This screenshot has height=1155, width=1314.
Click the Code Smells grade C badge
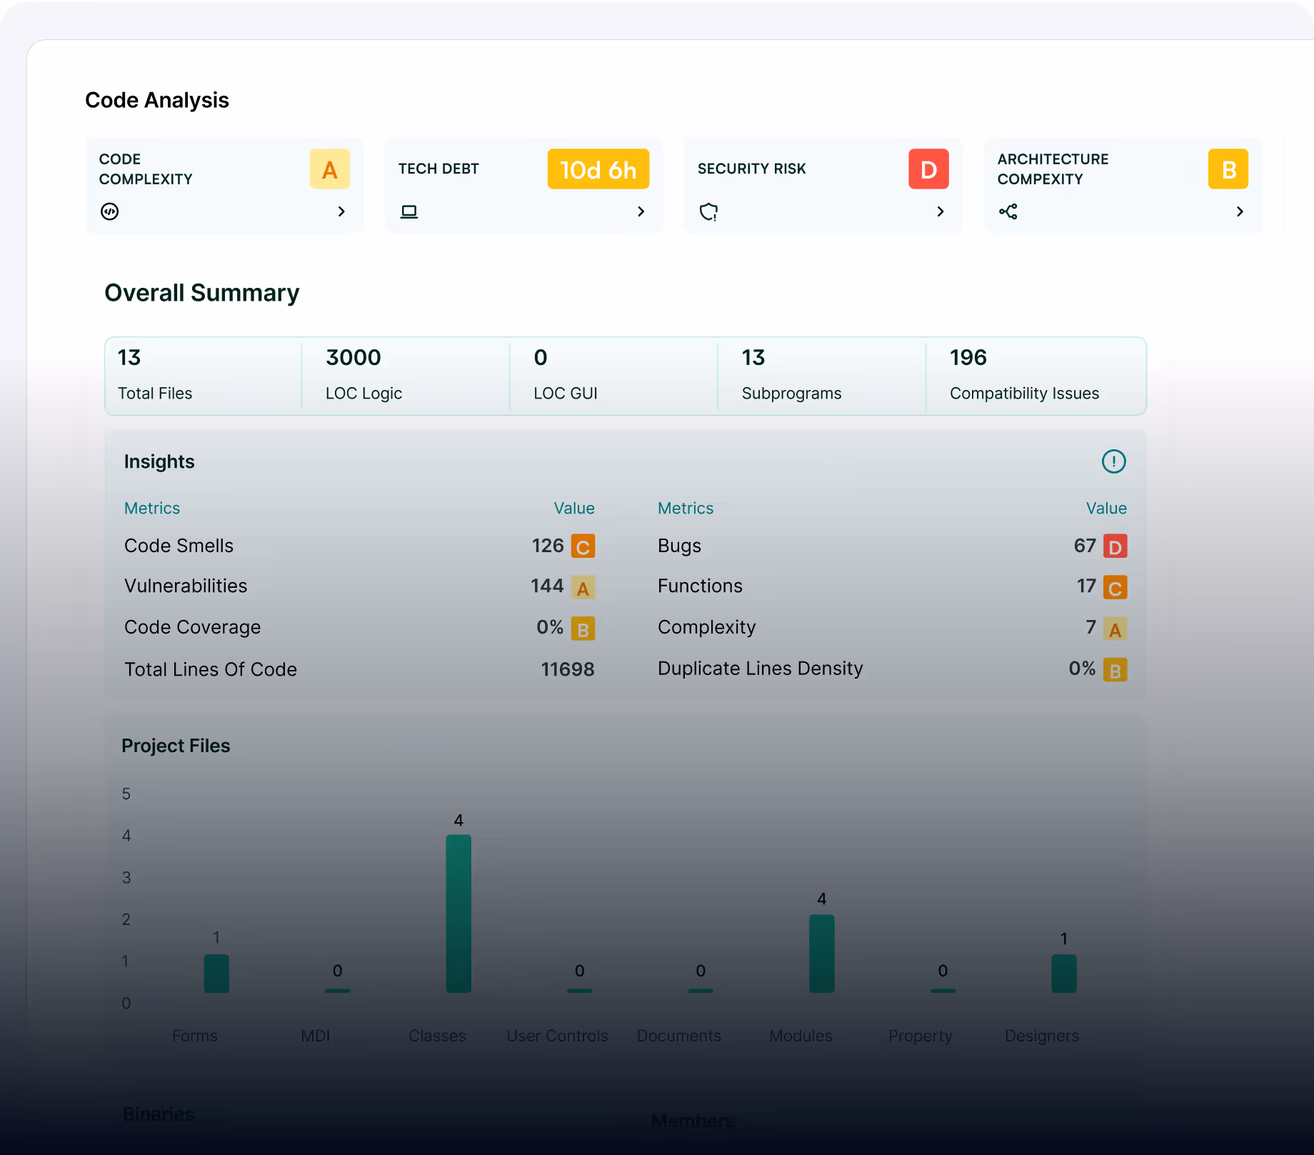(x=583, y=546)
